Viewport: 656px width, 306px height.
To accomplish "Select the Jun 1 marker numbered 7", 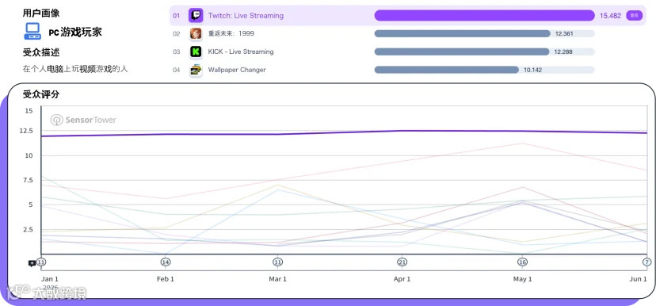I will [x=646, y=262].
